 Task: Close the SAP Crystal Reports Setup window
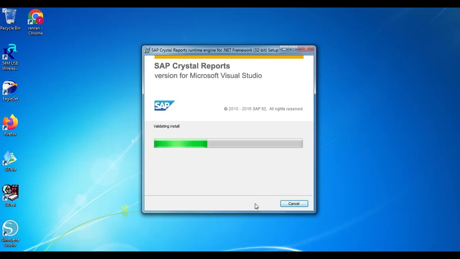click(307, 49)
